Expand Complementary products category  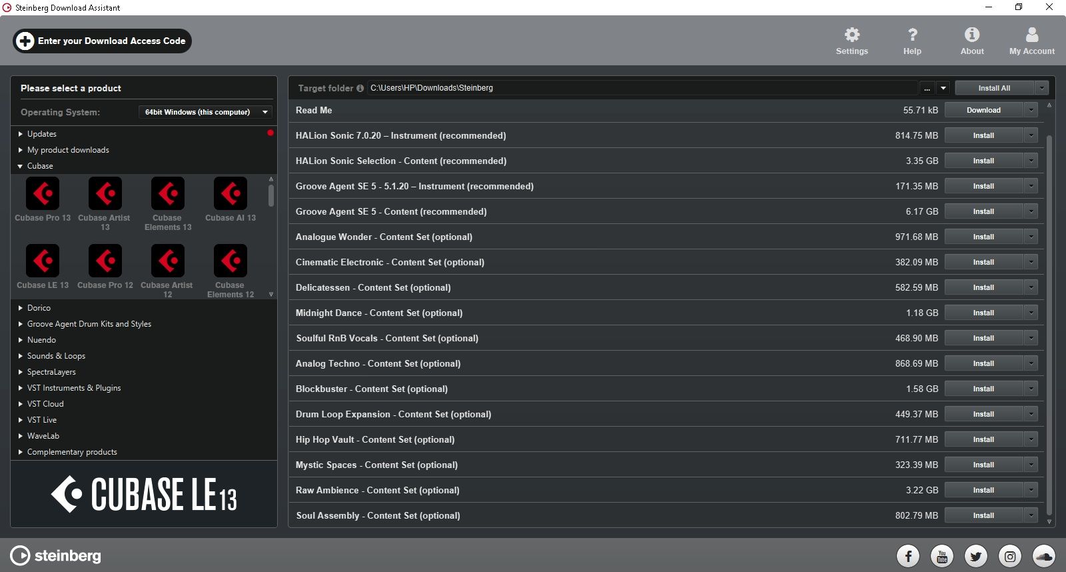20,452
